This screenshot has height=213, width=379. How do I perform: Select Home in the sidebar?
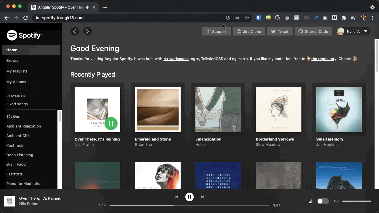31,50
